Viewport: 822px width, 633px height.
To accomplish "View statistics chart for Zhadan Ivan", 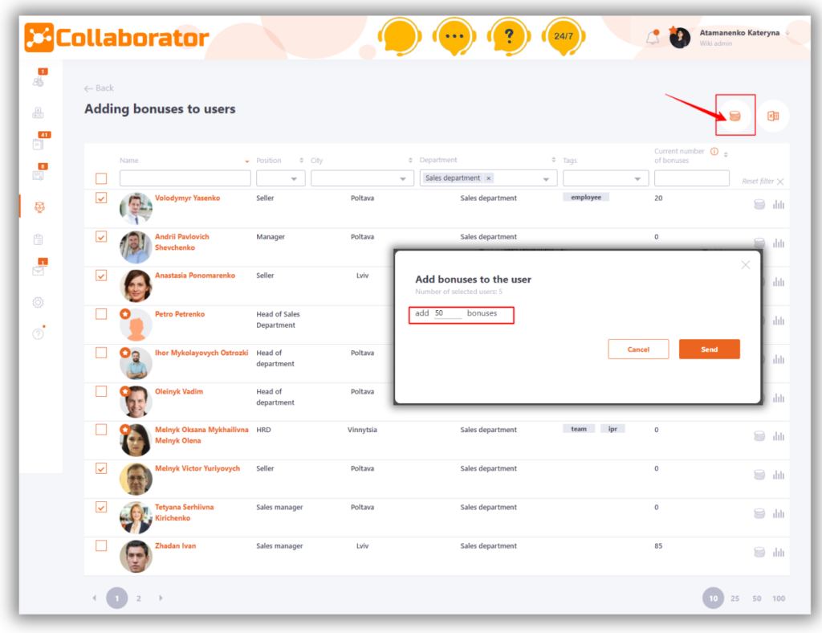I will (779, 552).
